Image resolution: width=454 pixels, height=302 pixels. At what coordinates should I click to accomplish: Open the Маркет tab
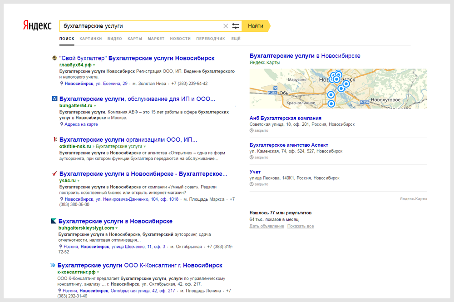pyautogui.click(x=156, y=39)
